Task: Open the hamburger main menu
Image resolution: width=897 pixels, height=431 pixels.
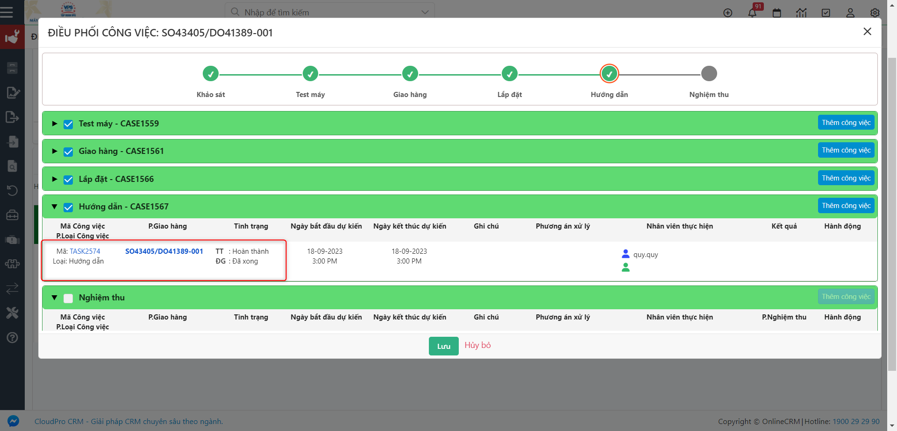Action: pyautogui.click(x=7, y=12)
